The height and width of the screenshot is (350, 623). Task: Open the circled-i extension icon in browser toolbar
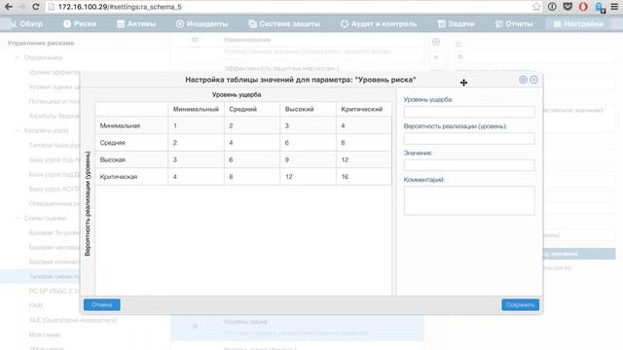pyautogui.click(x=552, y=7)
